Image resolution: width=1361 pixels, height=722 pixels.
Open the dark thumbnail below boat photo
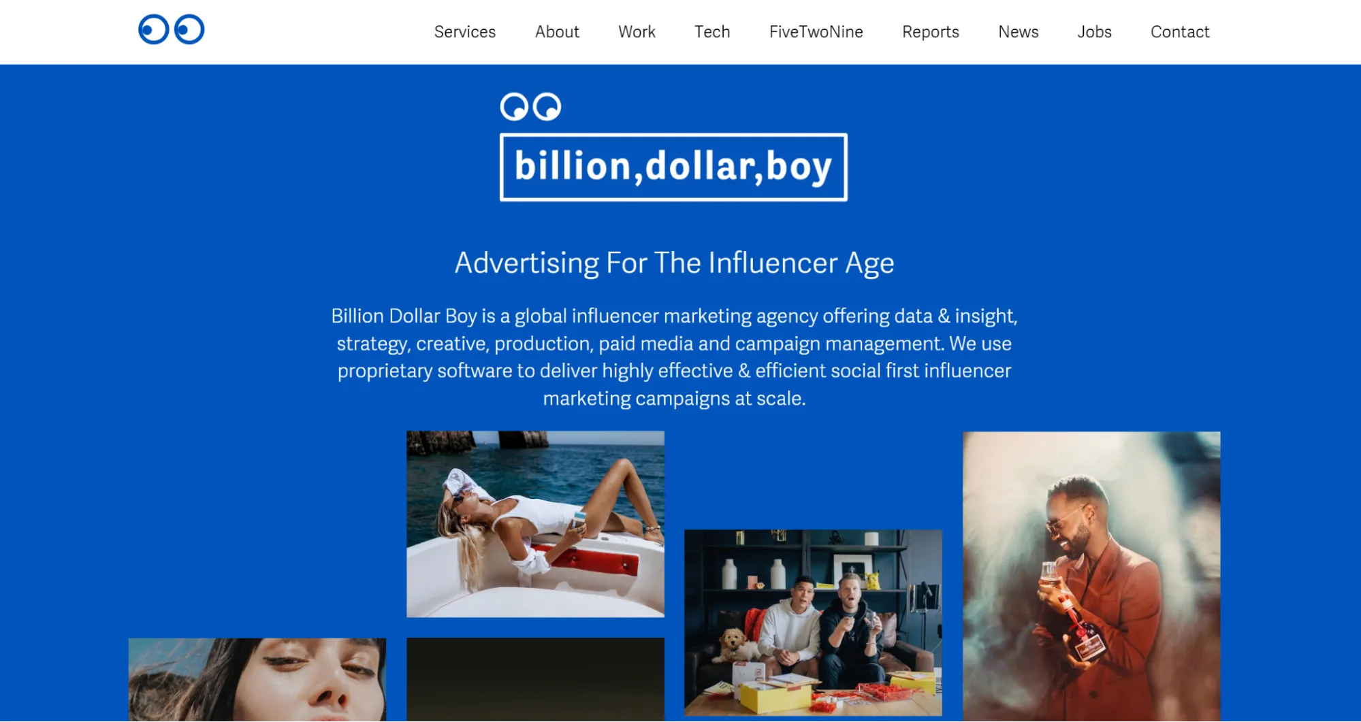[x=535, y=680]
